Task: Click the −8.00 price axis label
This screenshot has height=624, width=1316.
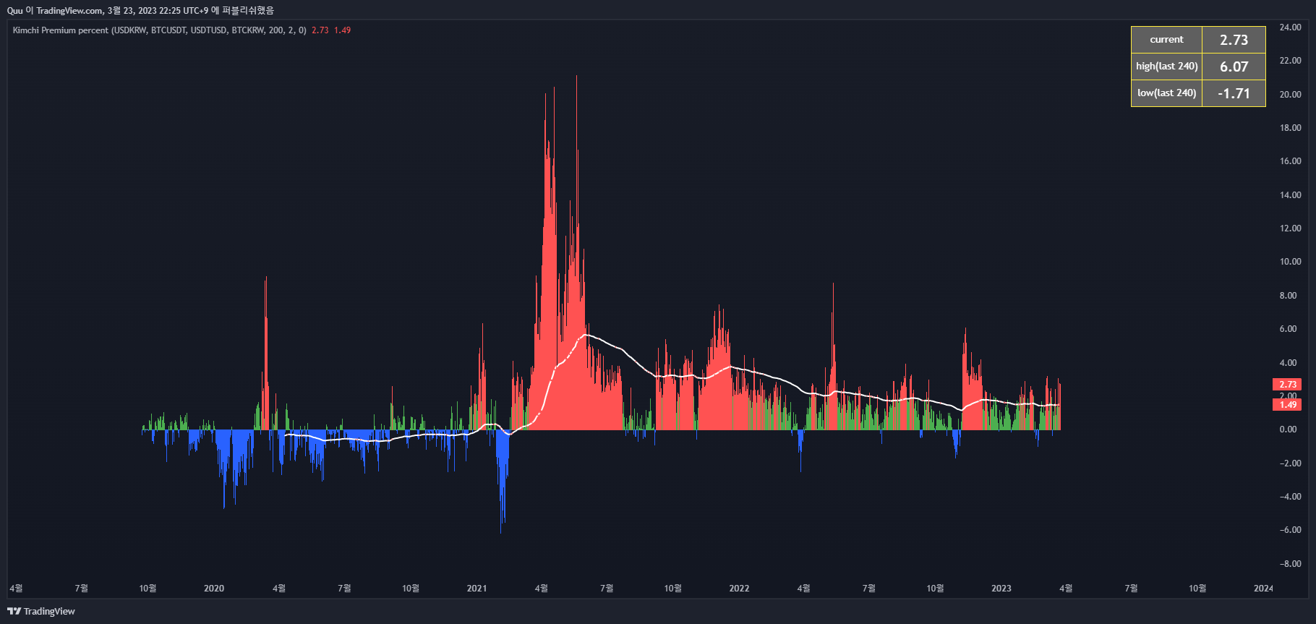Action: (x=1290, y=564)
